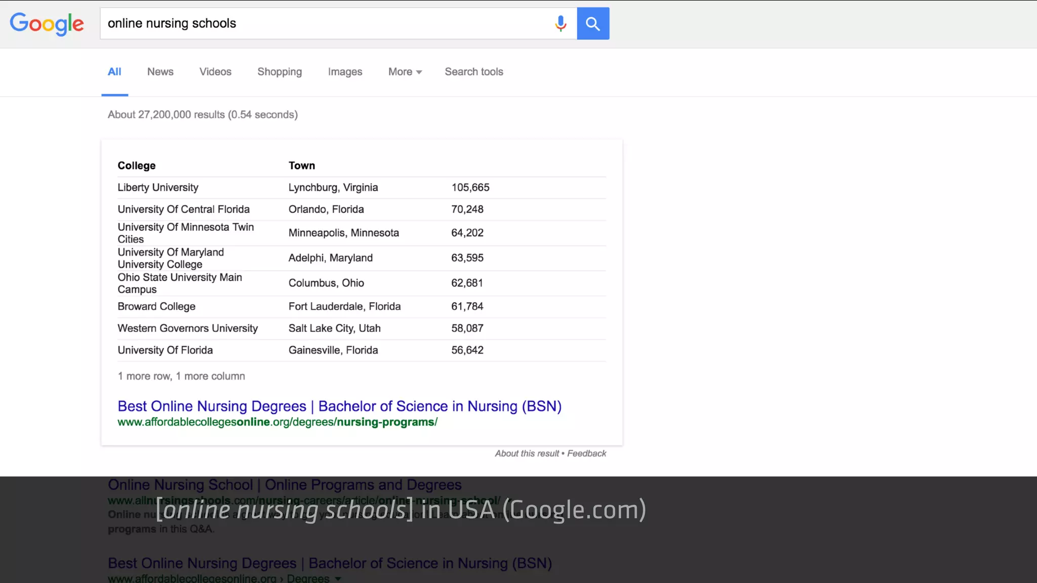The width and height of the screenshot is (1037, 583).
Task: Click the 70,248 enrollment value
Action: click(x=467, y=209)
